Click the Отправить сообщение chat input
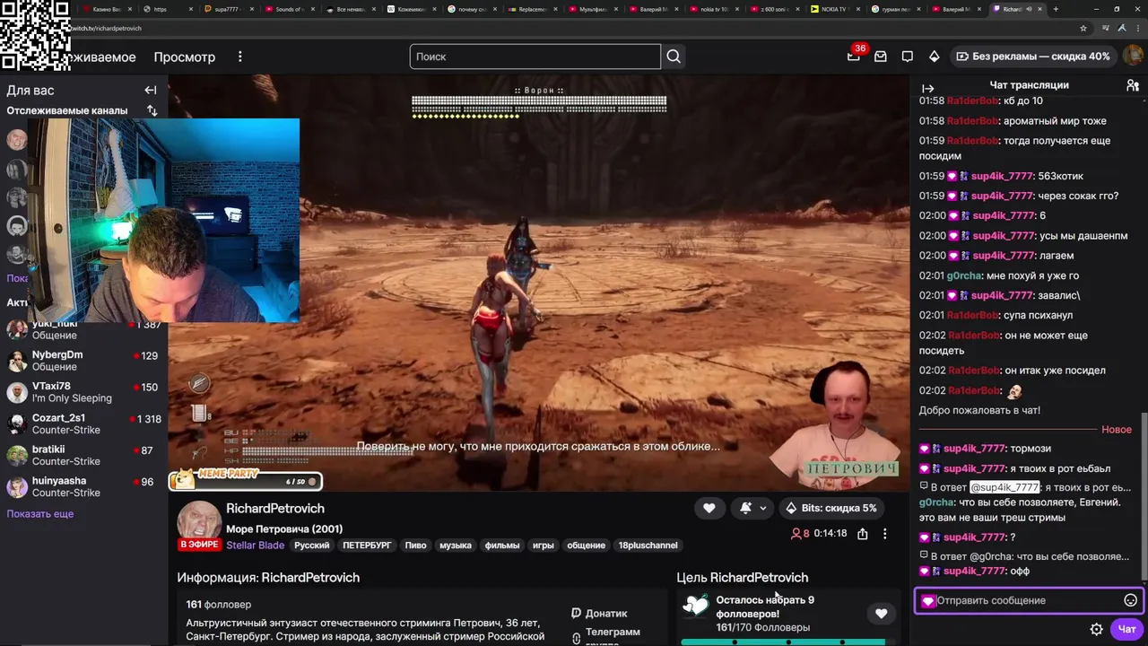The height and width of the screenshot is (646, 1148). 1028,600
